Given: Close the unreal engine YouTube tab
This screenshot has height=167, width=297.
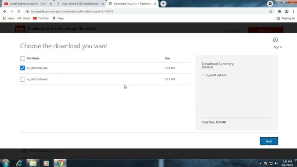Looking at the screenshot, I should coord(51,4).
